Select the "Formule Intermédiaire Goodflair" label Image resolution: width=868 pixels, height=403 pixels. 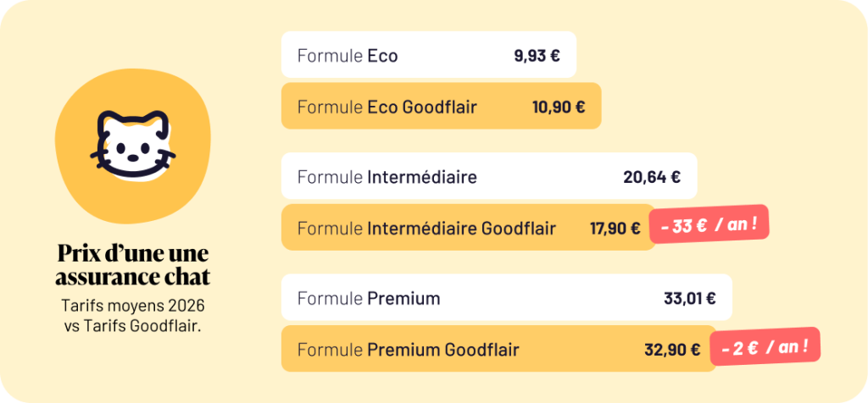point(426,228)
